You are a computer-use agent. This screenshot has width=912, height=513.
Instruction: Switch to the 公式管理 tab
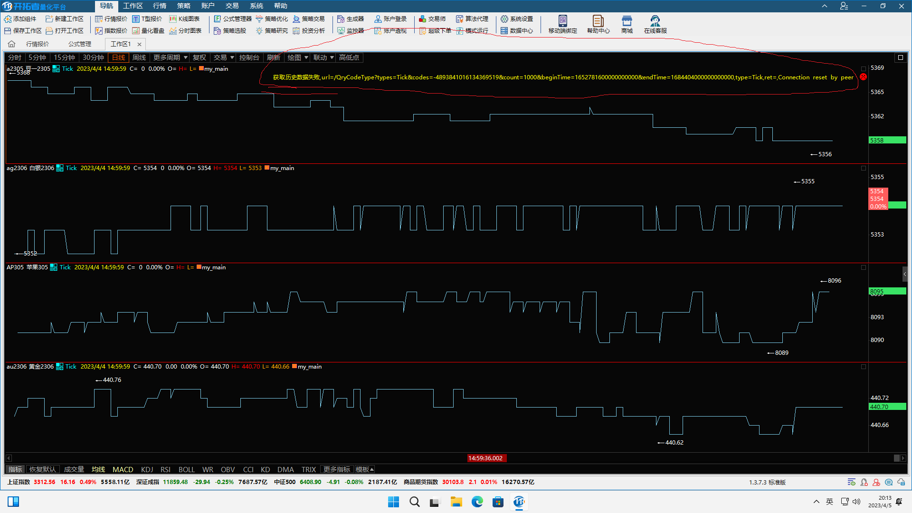click(x=79, y=44)
